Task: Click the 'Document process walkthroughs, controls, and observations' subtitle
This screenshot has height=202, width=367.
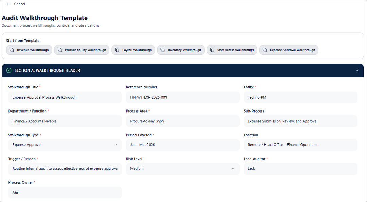Action: click(51, 26)
